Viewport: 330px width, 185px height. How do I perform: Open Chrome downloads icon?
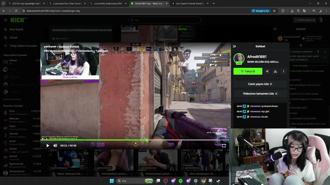[292, 11]
